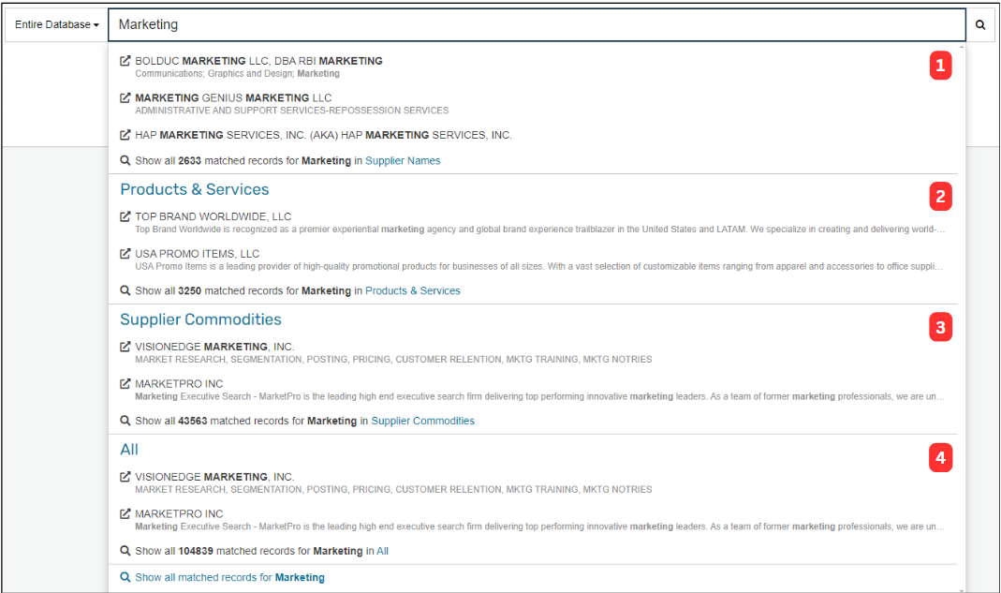Open MARKETPRO INC under Supplier Commodities
The height and width of the screenshot is (593, 1001).
tap(179, 383)
